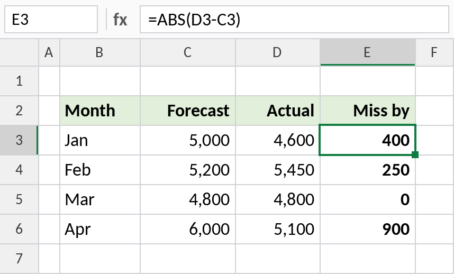Click the Select All corner button
This screenshot has width=454, height=274.
click(x=19, y=52)
